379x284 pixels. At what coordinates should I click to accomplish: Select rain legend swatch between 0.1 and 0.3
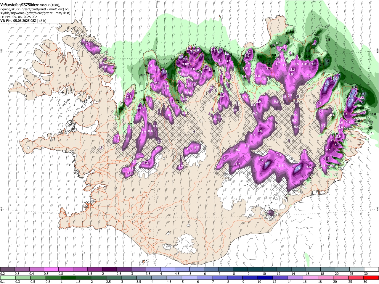[x=8, y=277]
